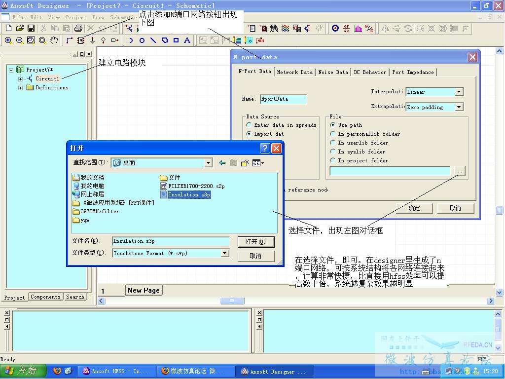Expand the Circuit1 tree node
The width and height of the screenshot is (505, 379).
click(x=20, y=78)
